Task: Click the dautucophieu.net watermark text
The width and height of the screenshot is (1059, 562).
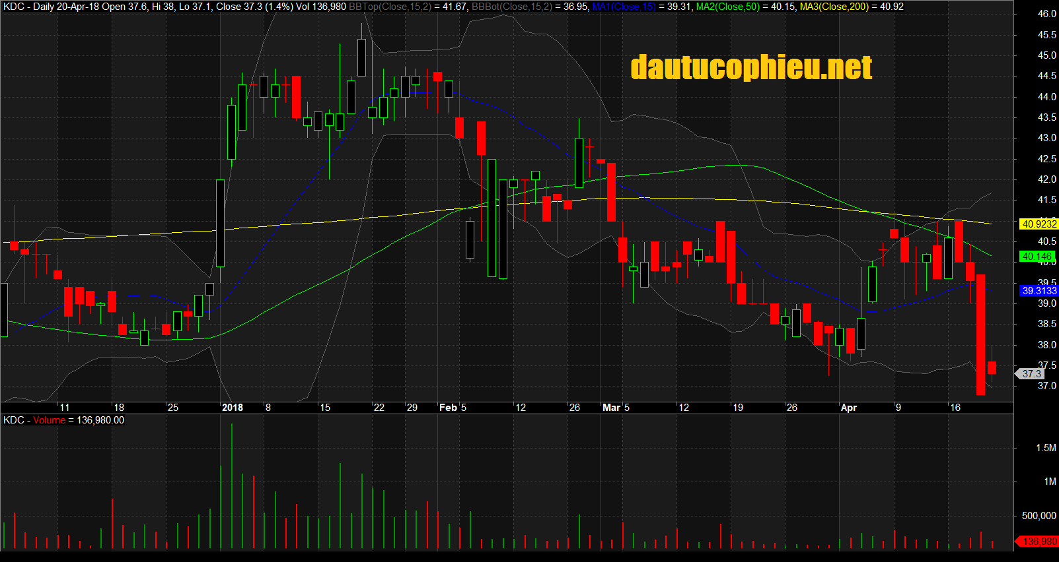Action: pyautogui.click(x=751, y=67)
